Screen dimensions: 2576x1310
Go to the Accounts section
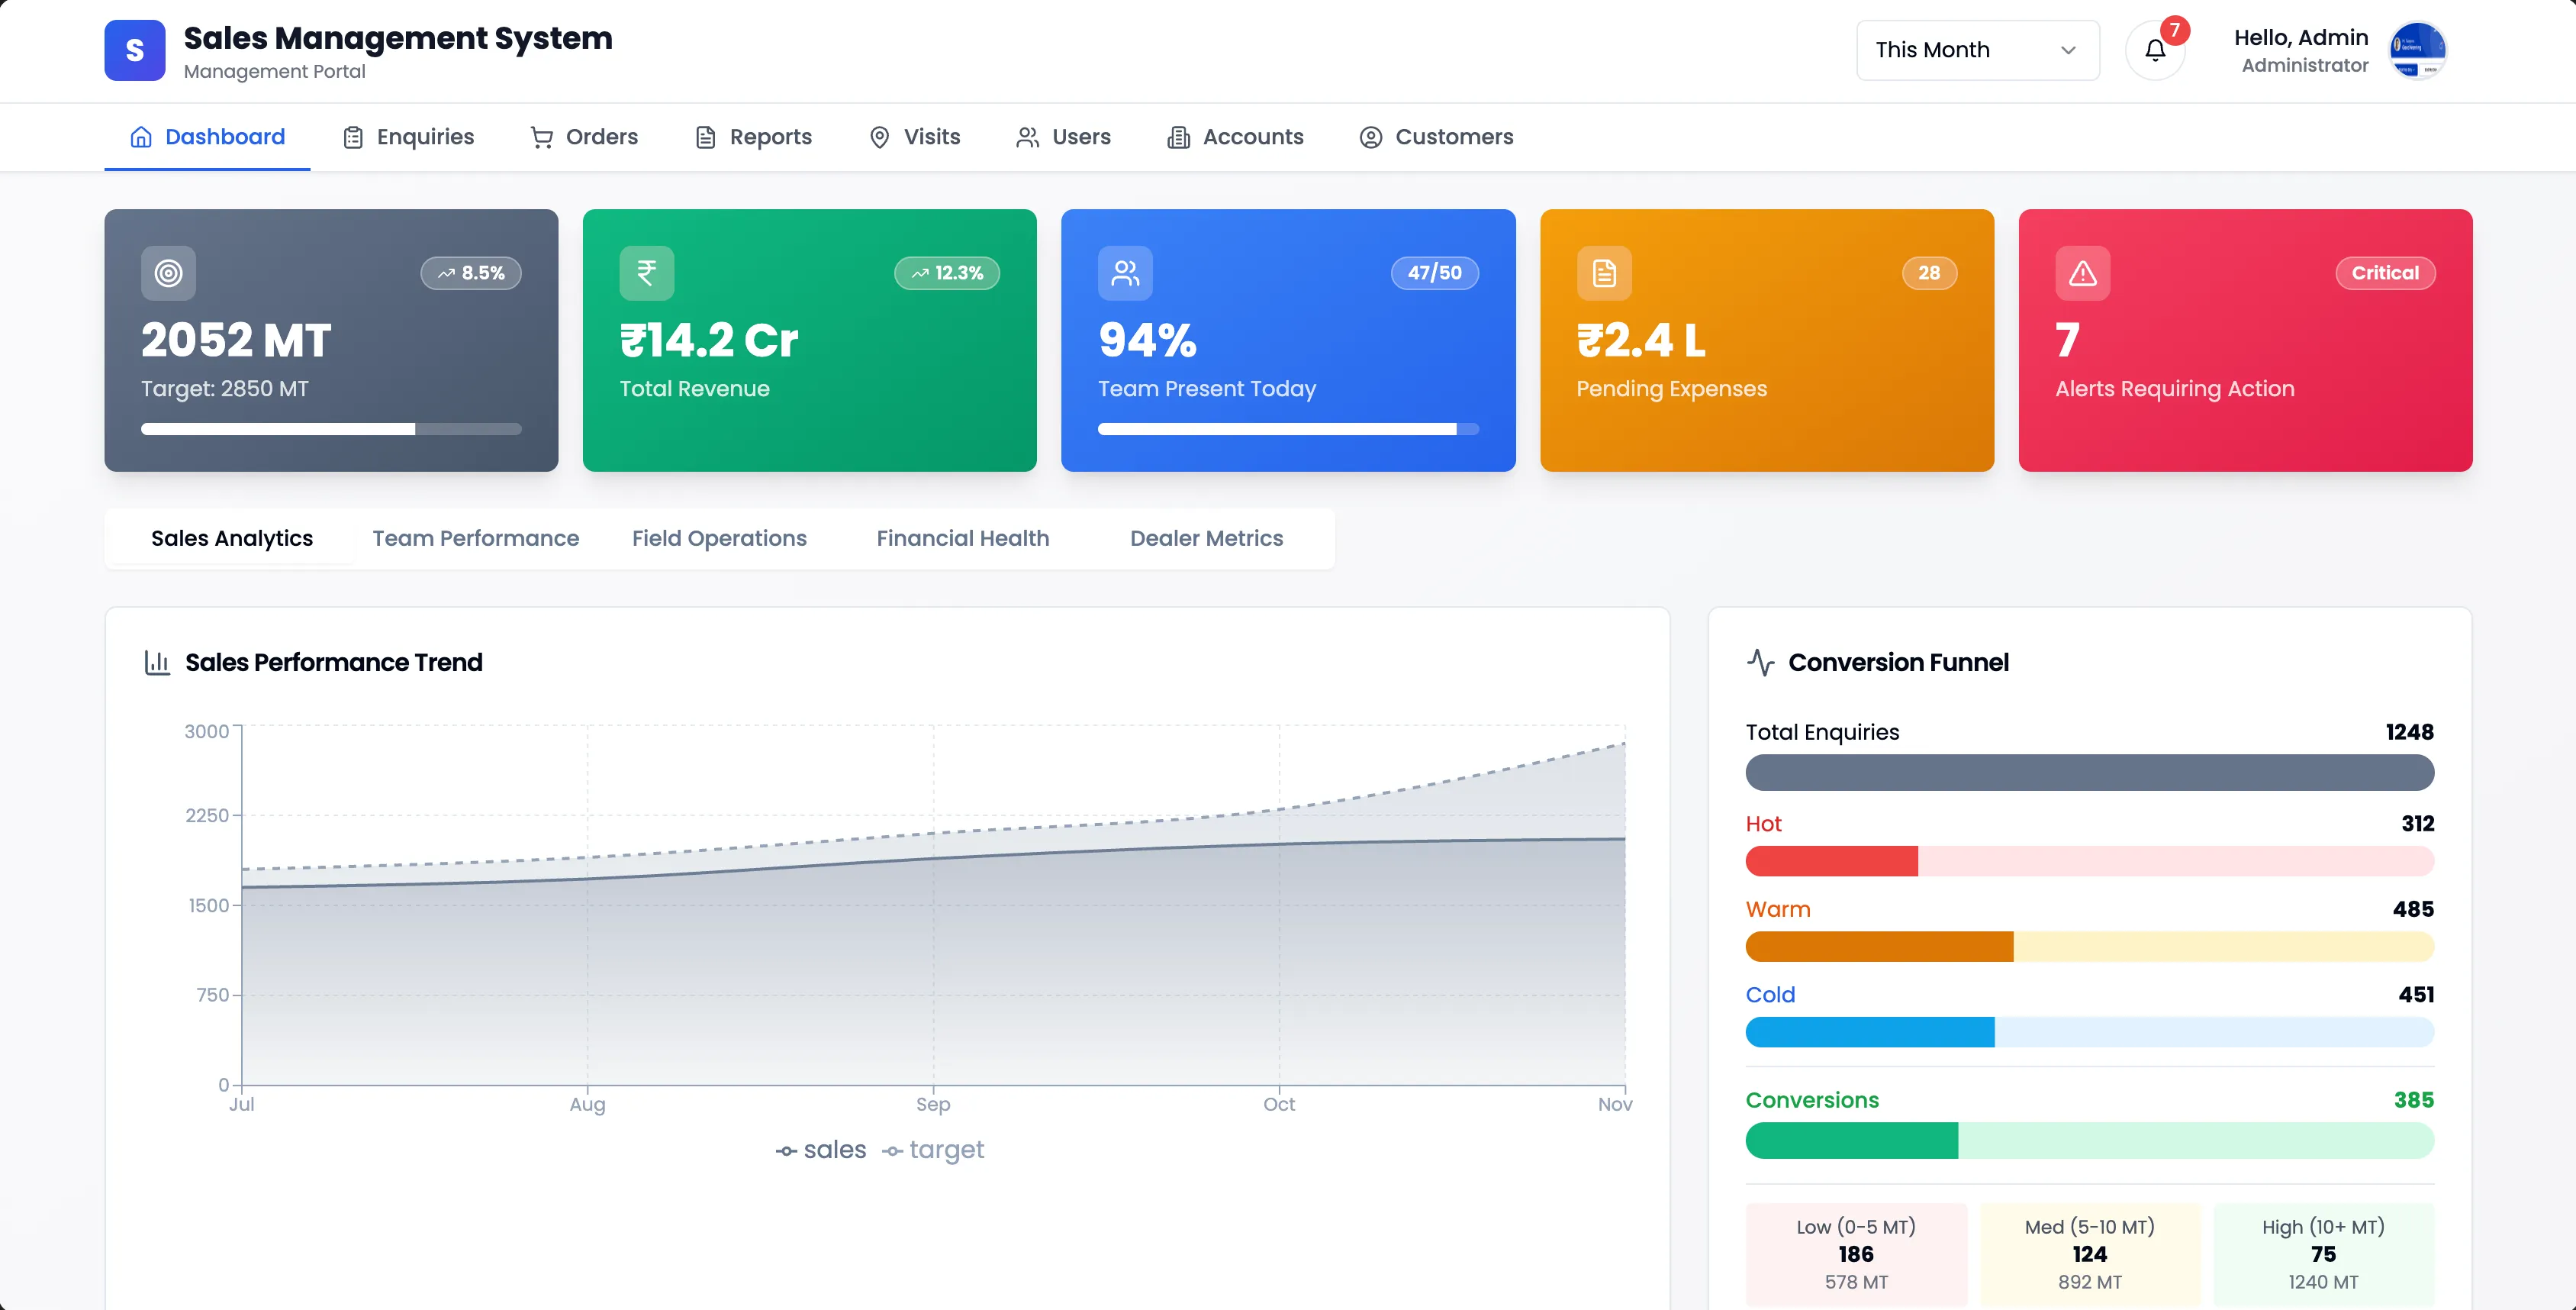point(1235,136)
